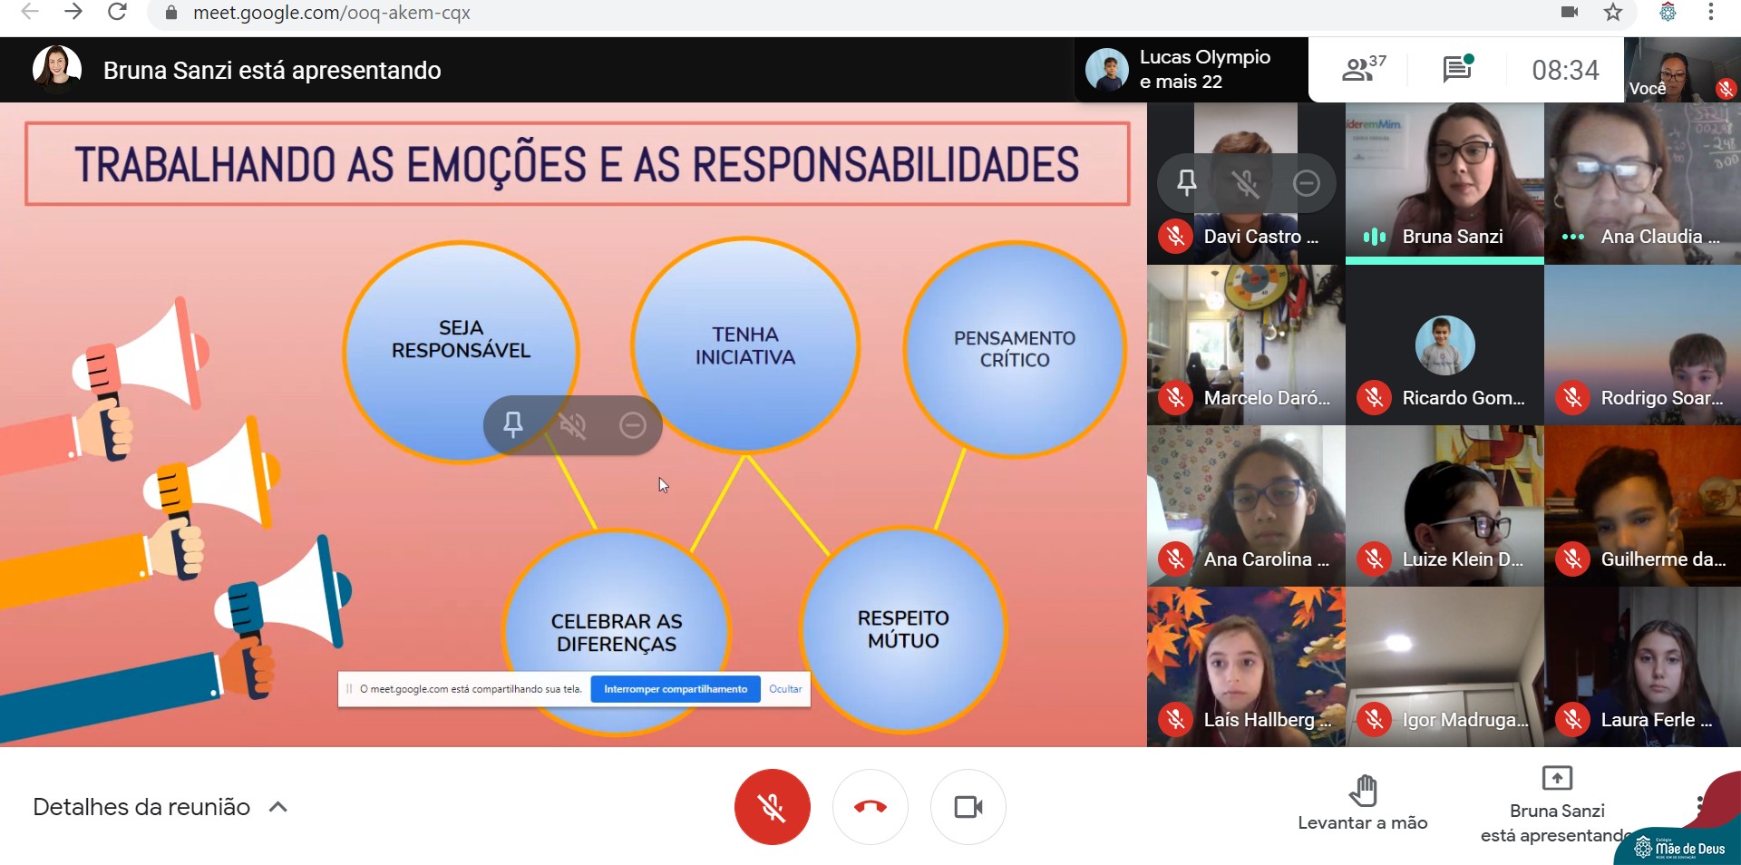This screenshot has width=1741, height=865.
Task: Select Bruna Sanzi's video thumbnail
Action: [1444, 182]
